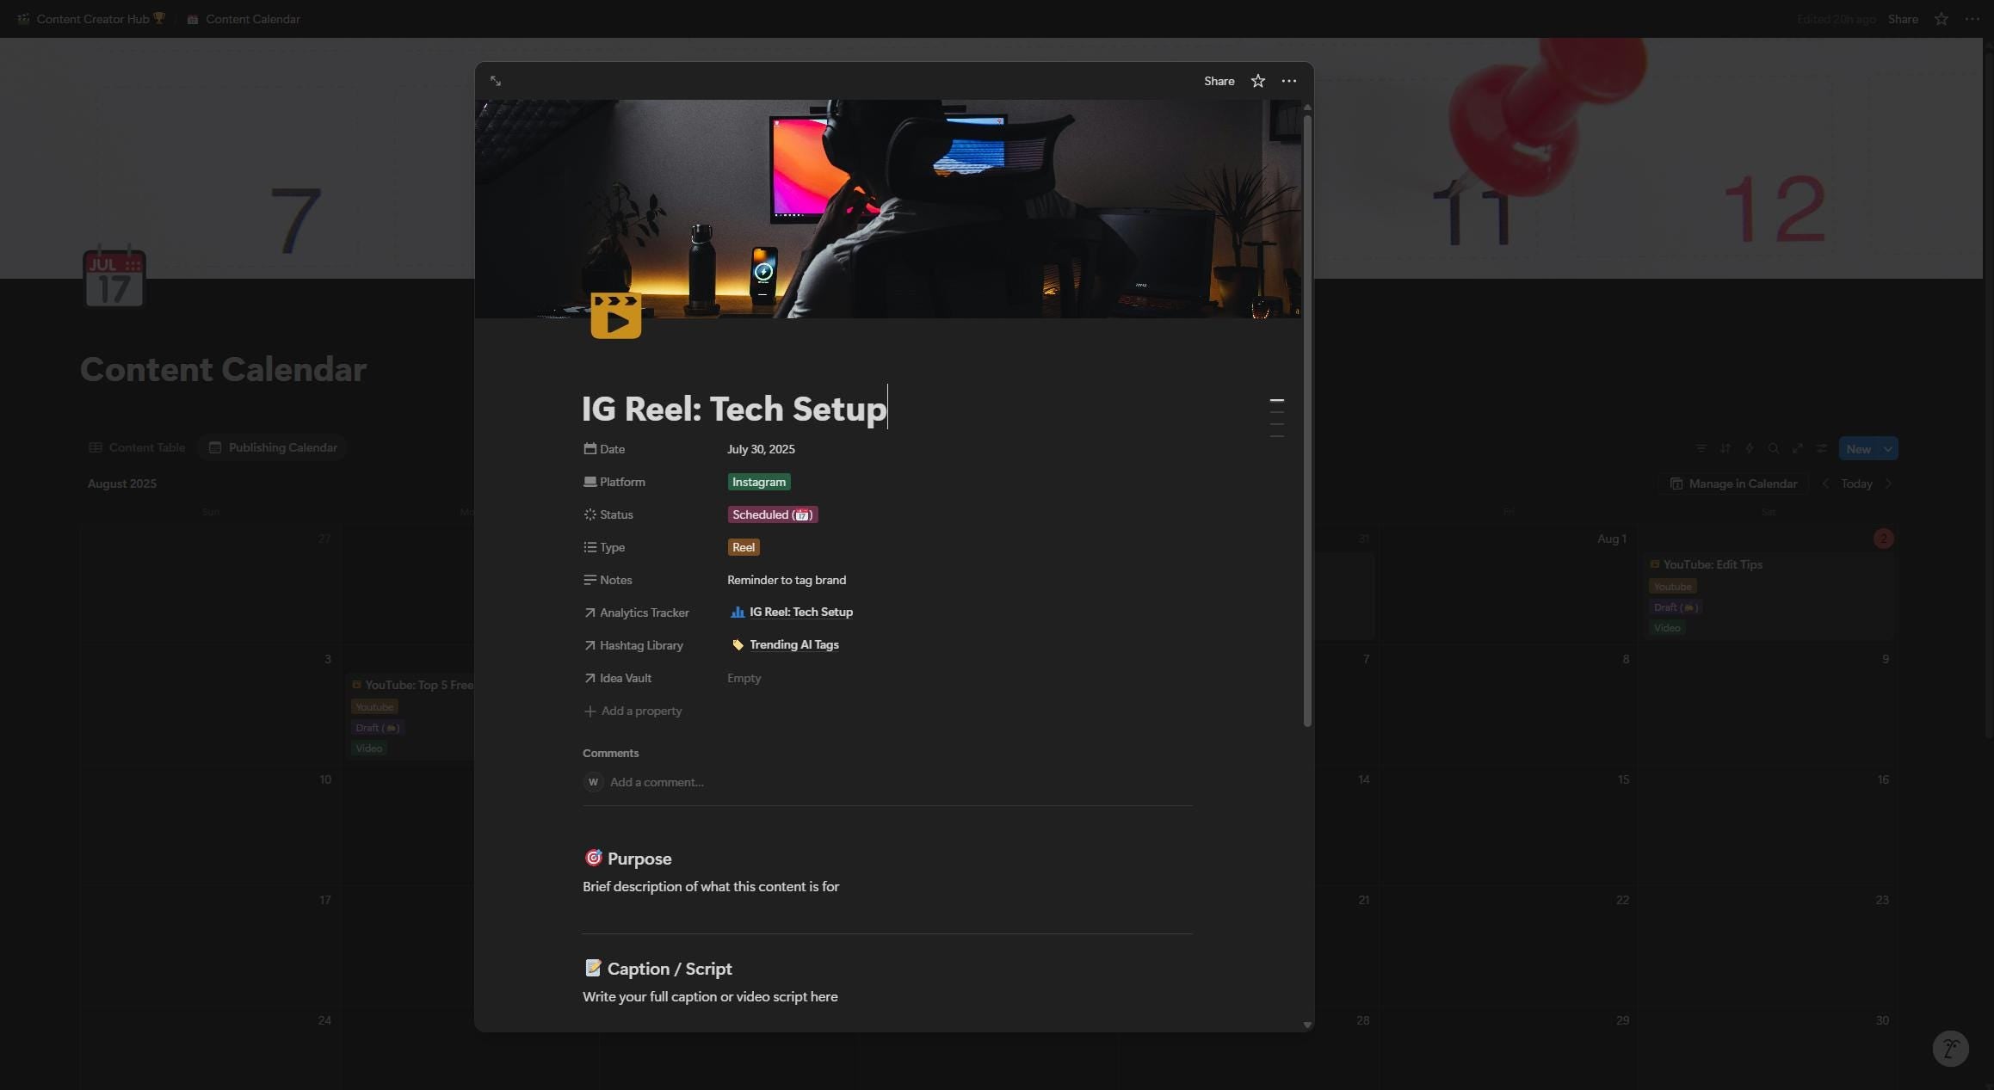Navigate to next month with the right chevron
The height and width of the screenshot is (1090, 1994).
coord(1889,483)
